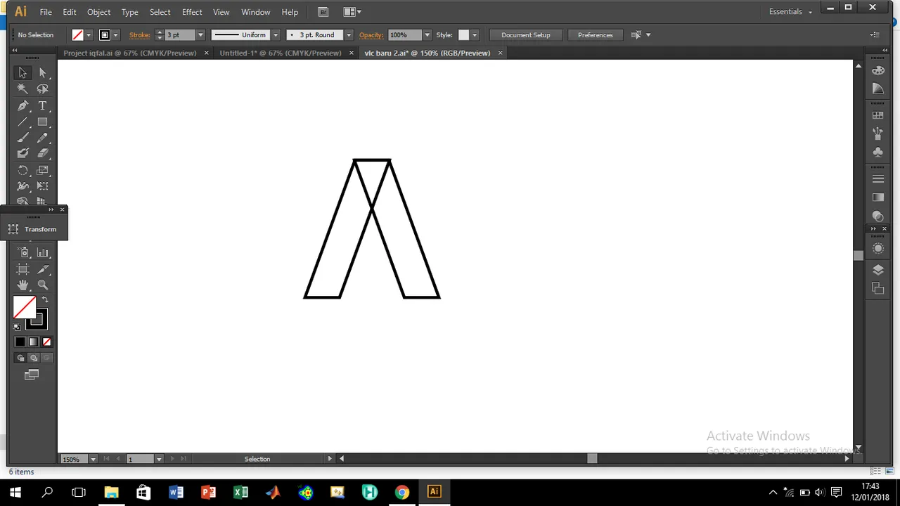
Task: Open the Gradient panel icon
Action: (877, 197)
